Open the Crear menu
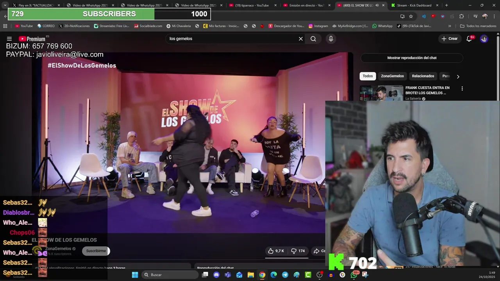This screenshot has height=281, width=500. point(449,39)
